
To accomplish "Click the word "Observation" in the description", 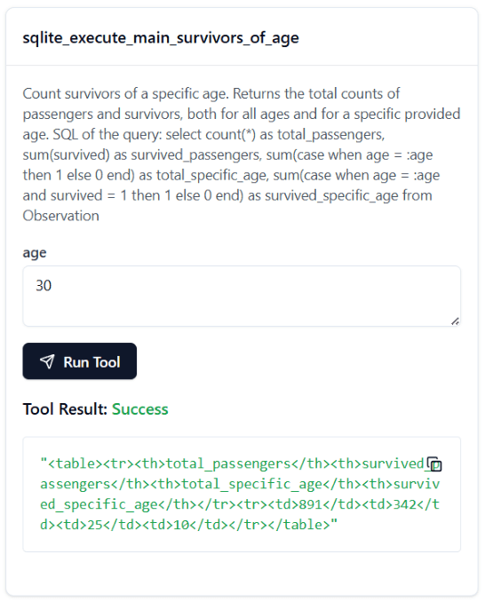I will click(60, 216).
